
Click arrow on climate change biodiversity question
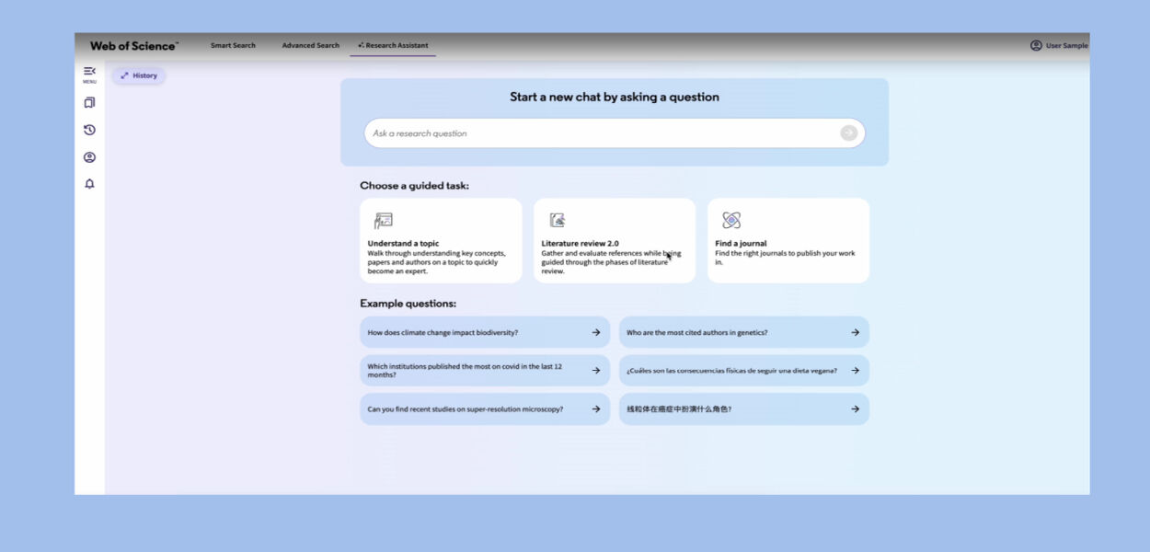(x=596, y=332)
